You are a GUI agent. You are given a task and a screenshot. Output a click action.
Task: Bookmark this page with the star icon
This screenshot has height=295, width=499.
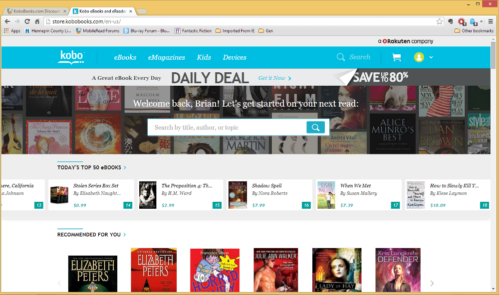point(440,21)
